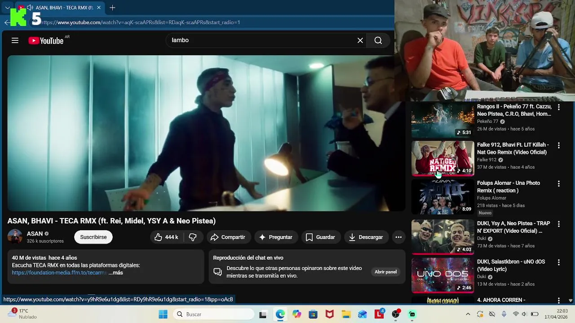Open Copilot from taskbar

click(x=296, y=314)
